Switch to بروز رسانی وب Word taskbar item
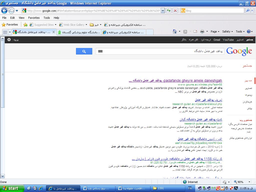256x192 pixels. (x=98, y=188)
